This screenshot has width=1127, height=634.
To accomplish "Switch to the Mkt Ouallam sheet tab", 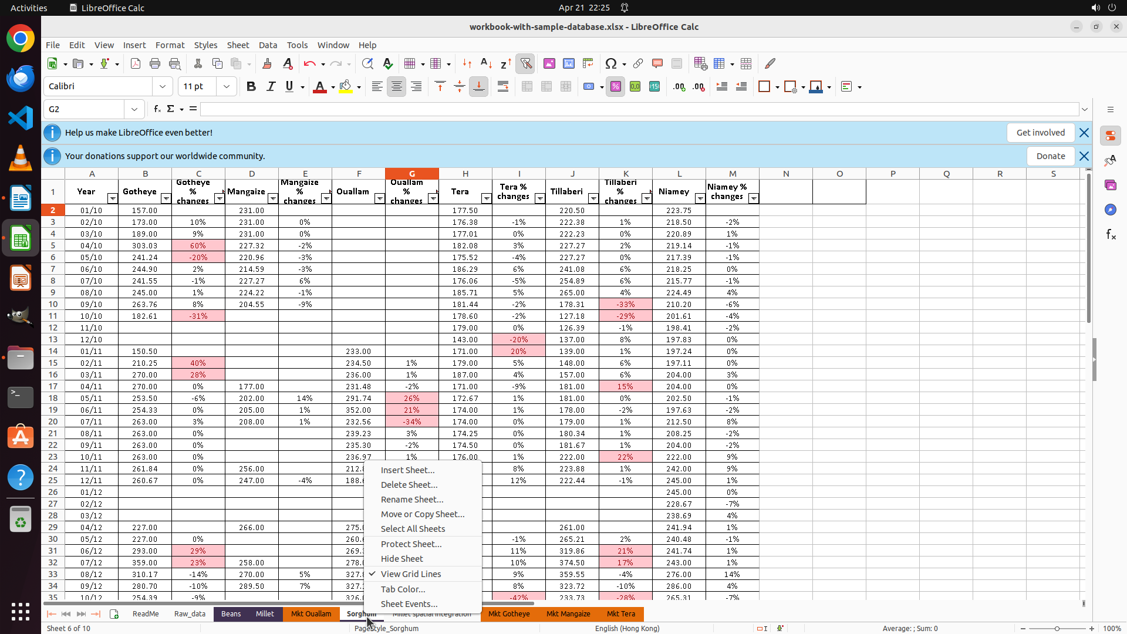I will (311, 614).
